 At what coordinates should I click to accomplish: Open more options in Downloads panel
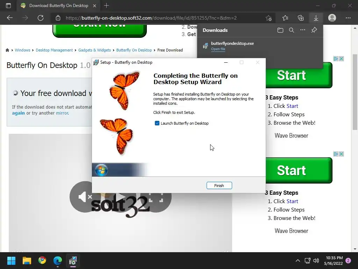(303, 30)
